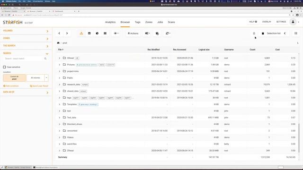Screen dimensions: 303x170
Task: Click the HELP link
Action: (253, 22)
